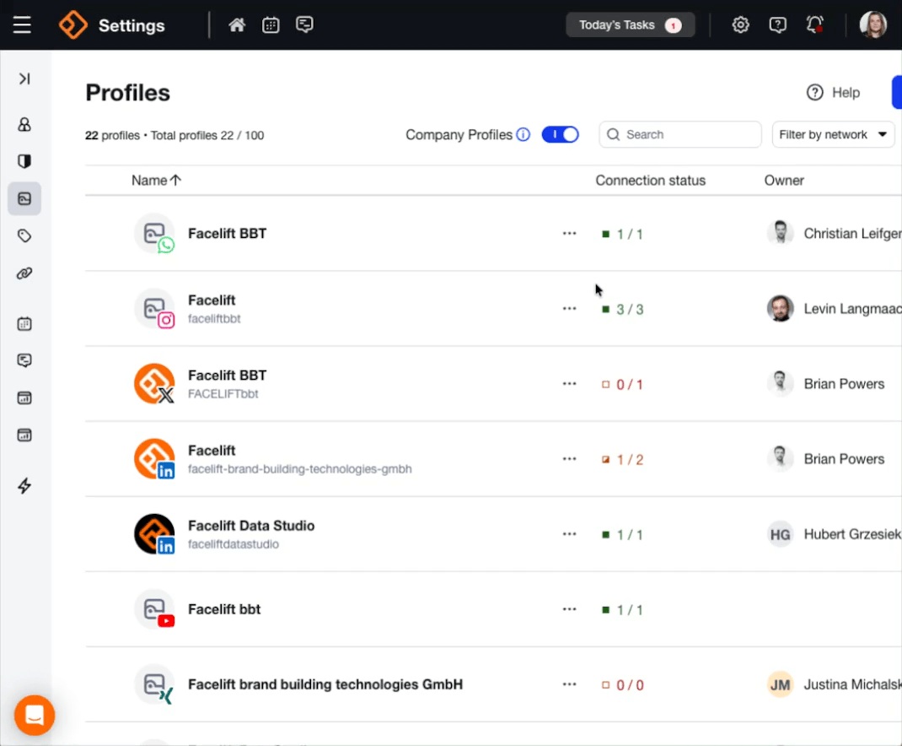Open the orange chat support widget
This screenshot has width=902, height=746.
[35, 716]
